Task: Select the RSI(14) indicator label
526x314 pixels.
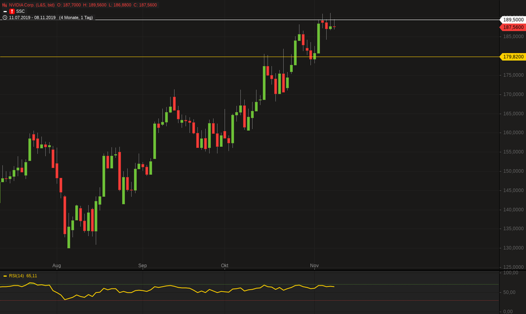Action: (x=16, y=276)
